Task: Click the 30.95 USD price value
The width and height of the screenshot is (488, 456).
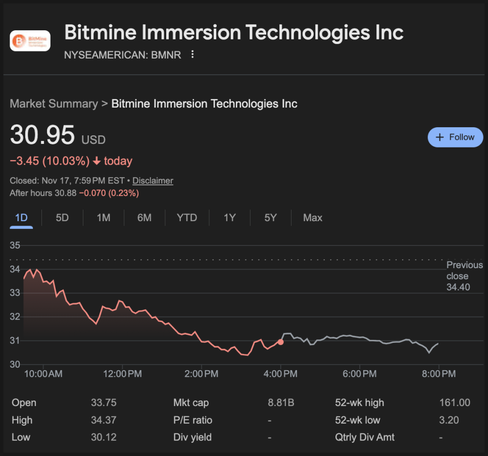Action: tap(42, 135)
